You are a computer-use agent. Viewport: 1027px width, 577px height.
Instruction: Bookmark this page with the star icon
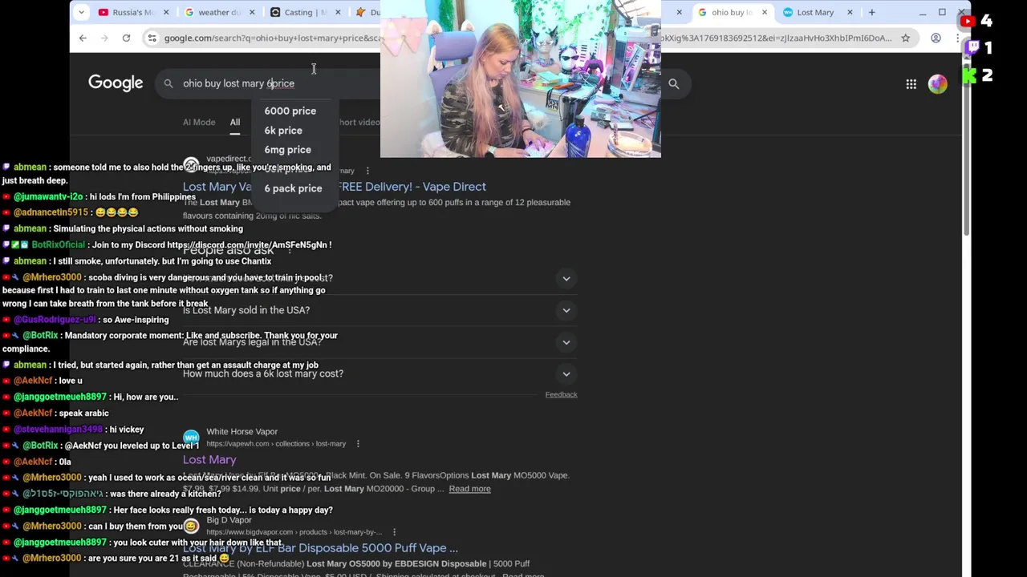click(906, 38)
